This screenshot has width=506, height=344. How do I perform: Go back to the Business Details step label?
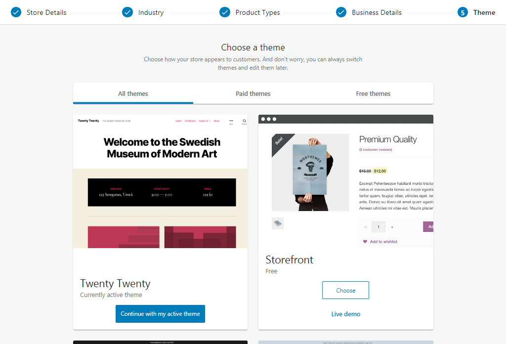377,12
